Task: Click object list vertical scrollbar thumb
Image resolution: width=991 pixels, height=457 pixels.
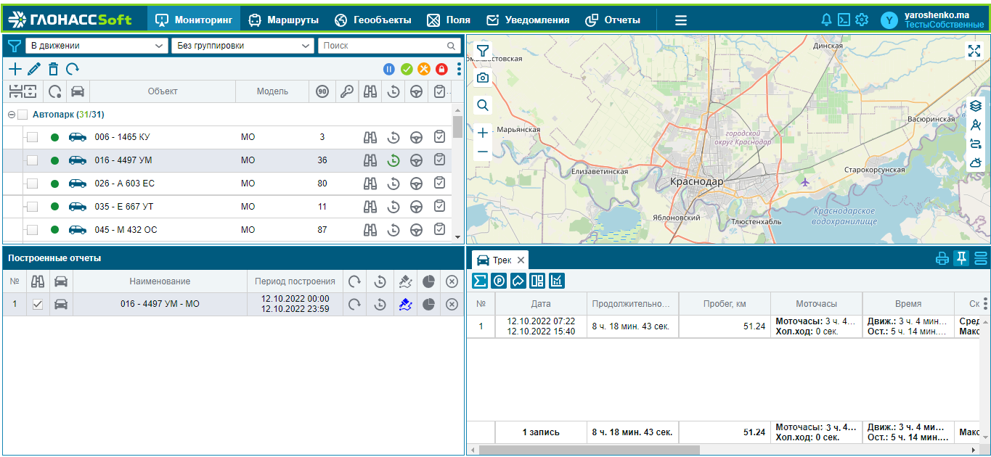Action: pos(457,126)
